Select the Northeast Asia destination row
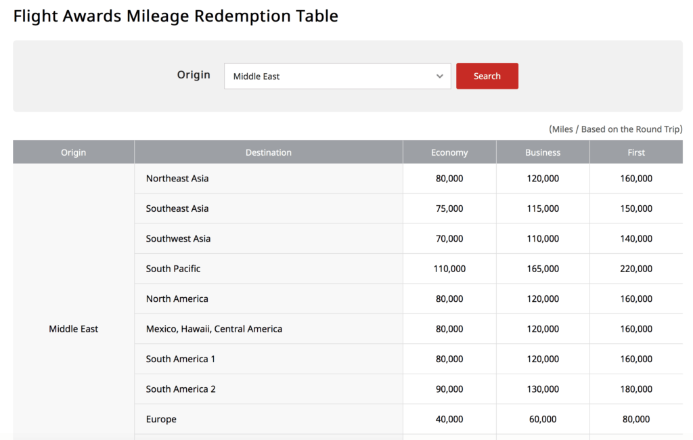This screenshot has height=440, width=693. [x=177, y=179]
